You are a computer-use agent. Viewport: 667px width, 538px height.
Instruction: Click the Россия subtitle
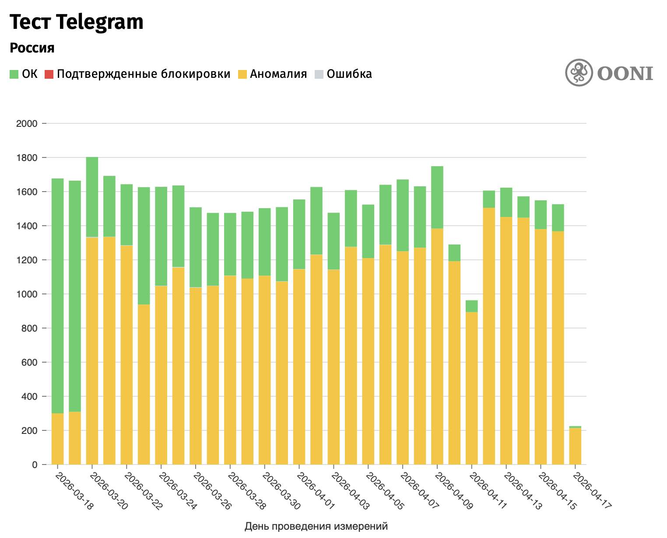pyautogui.click(x=32, y=48)
